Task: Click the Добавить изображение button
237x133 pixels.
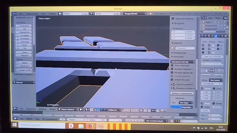Action: pyautogui.click(x=182, y=93)
